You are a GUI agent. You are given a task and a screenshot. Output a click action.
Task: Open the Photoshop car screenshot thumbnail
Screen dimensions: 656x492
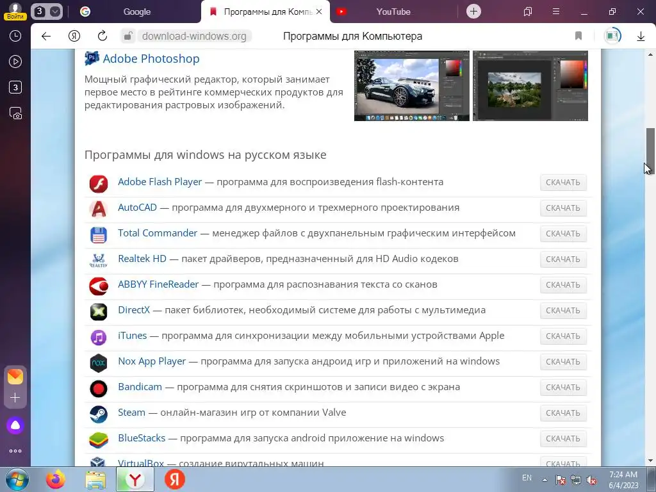(x=412, y=86)
